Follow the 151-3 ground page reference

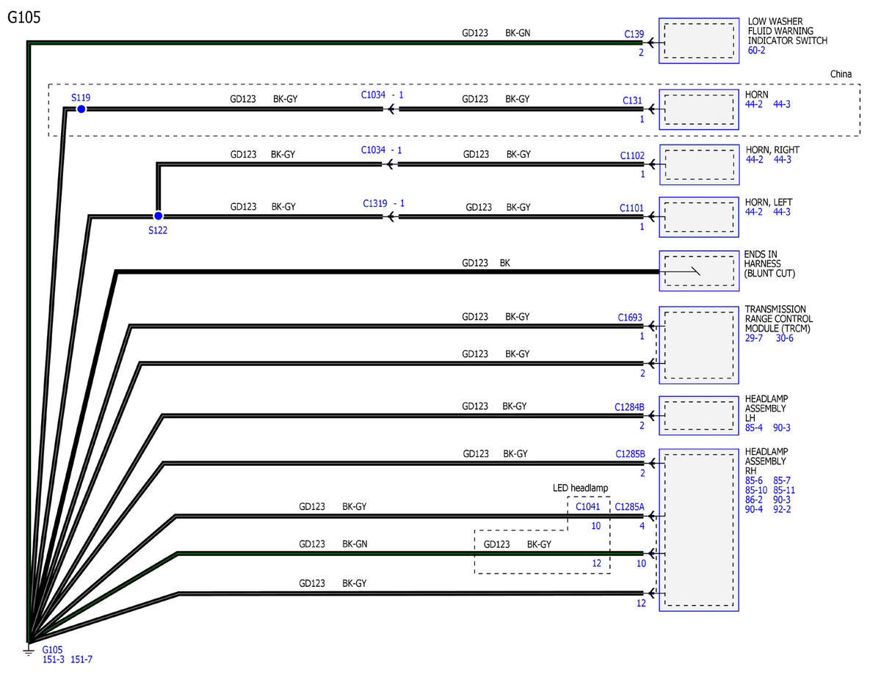point(53,659)
